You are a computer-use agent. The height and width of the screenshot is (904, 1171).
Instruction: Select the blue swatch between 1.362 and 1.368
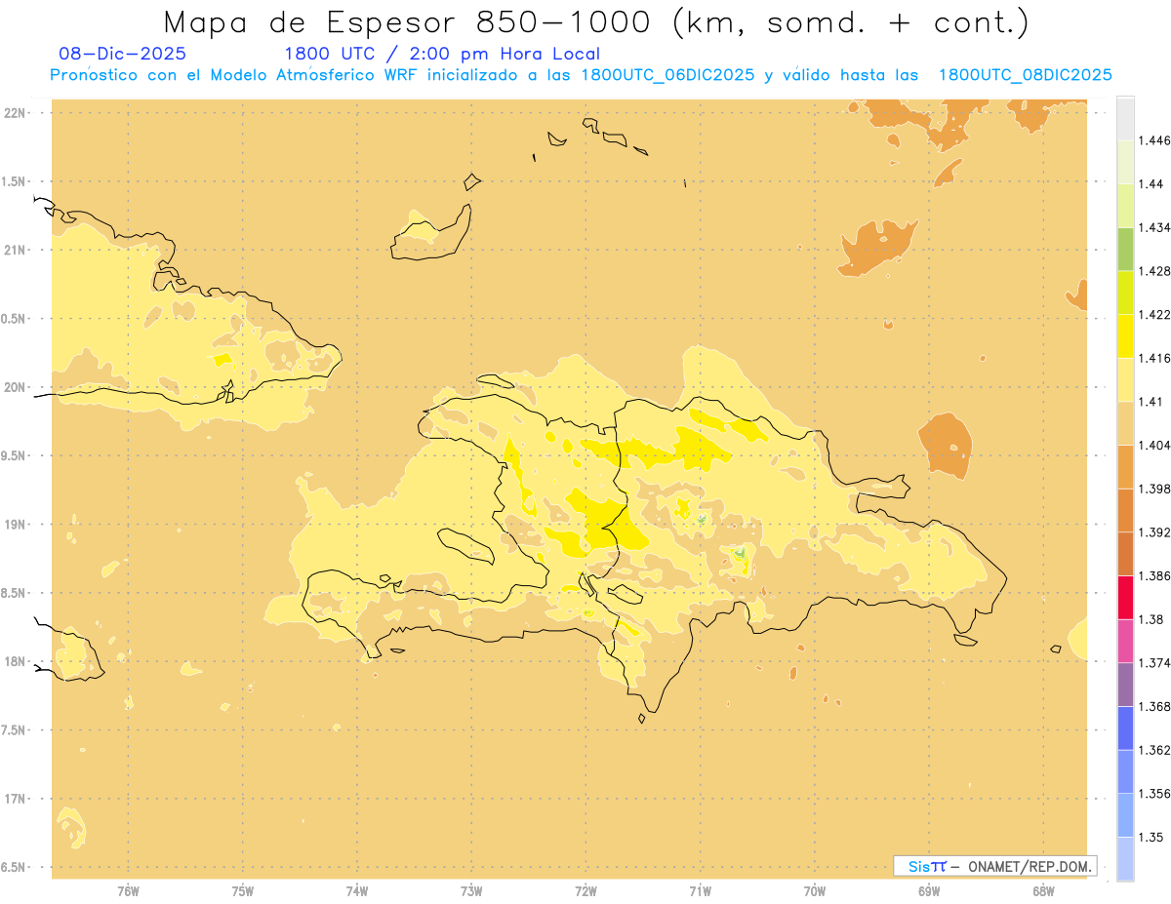(1125, 727)
